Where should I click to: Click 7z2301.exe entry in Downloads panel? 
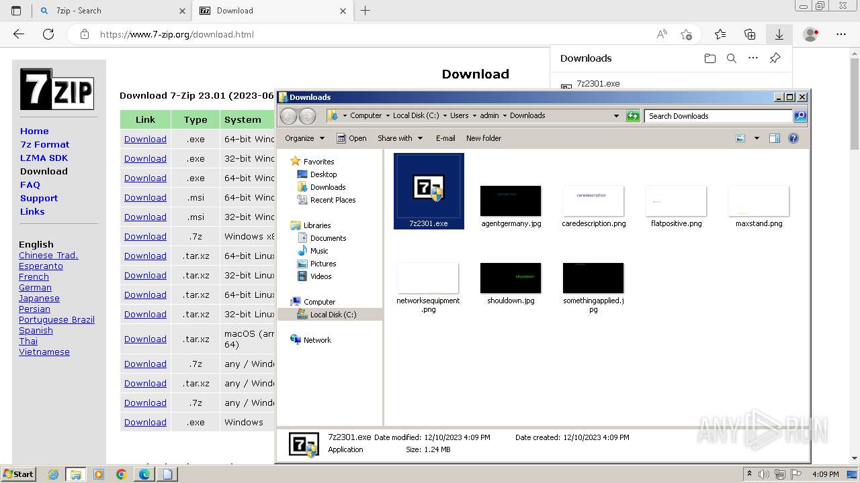click(598, 84)
